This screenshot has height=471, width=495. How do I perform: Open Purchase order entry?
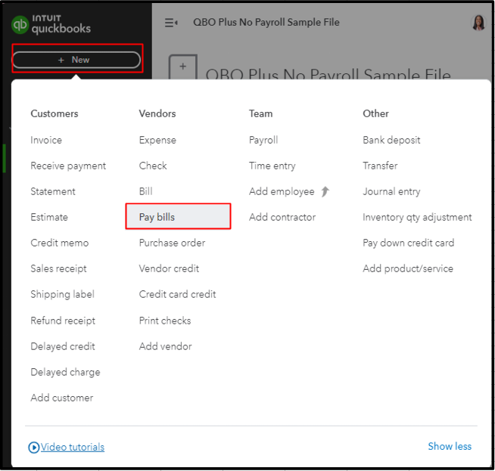(x=172, y=243)
